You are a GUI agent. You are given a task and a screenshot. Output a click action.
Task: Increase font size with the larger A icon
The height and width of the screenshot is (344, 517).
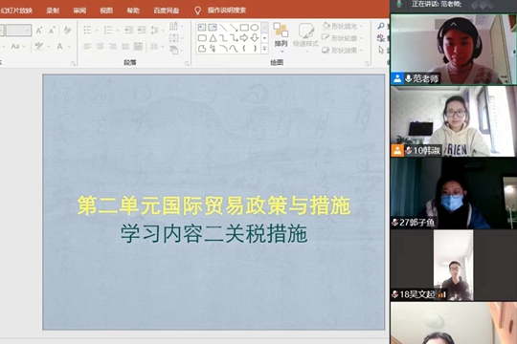coord(39,31)
